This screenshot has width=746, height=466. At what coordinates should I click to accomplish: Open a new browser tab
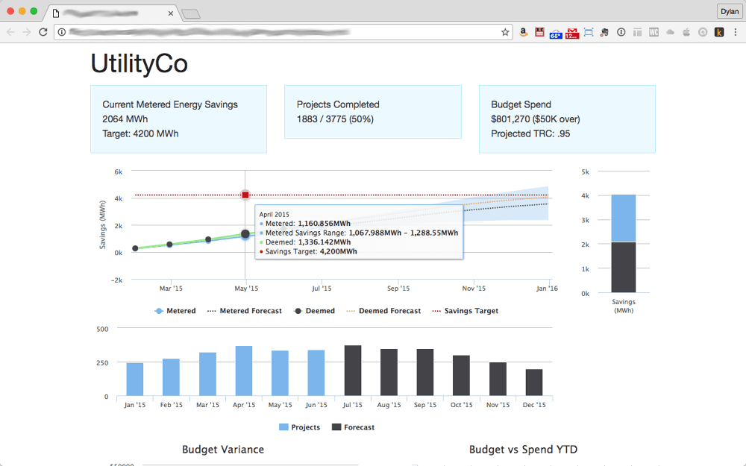(191, 13)
